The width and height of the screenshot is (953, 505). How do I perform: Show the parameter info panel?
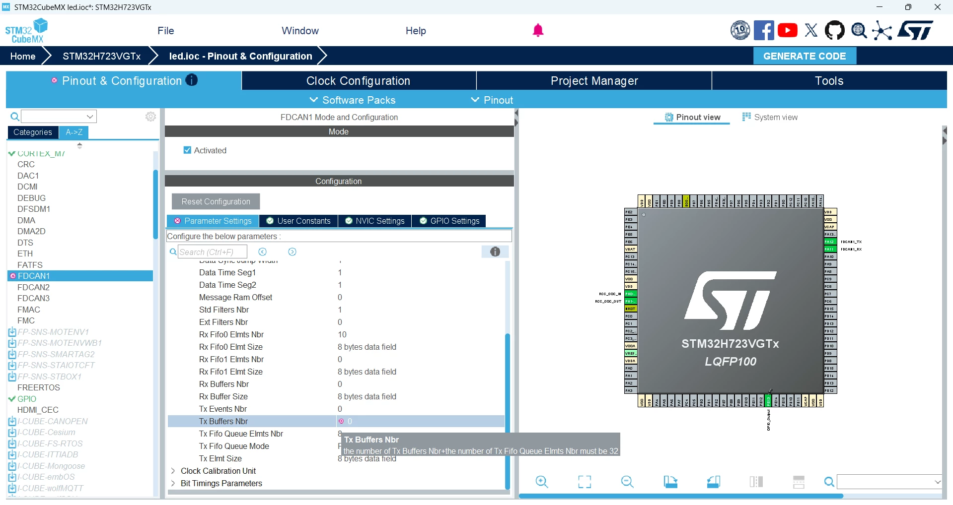coord(495,252)
